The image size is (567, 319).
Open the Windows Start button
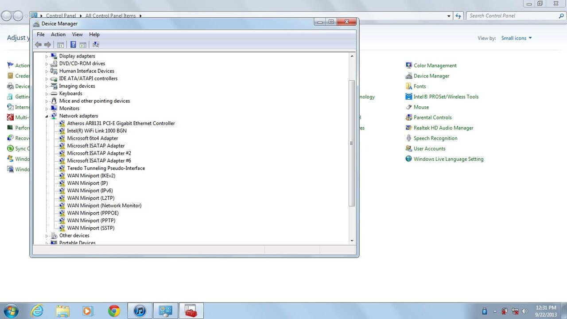10,311
